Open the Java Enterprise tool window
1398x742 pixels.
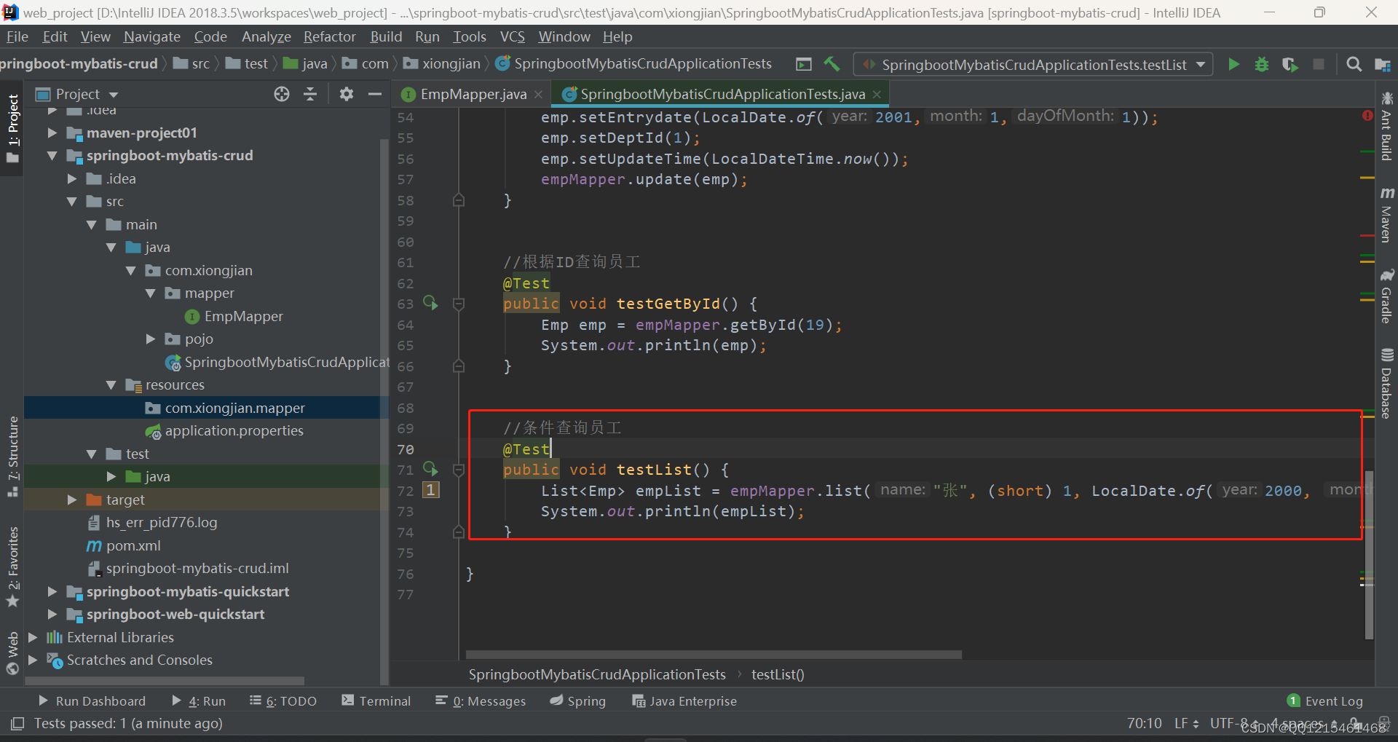click(684, 700)
